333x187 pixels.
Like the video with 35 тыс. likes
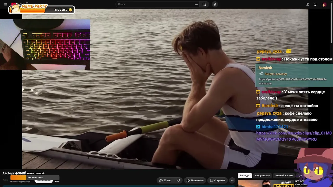(x=165, y=180)
